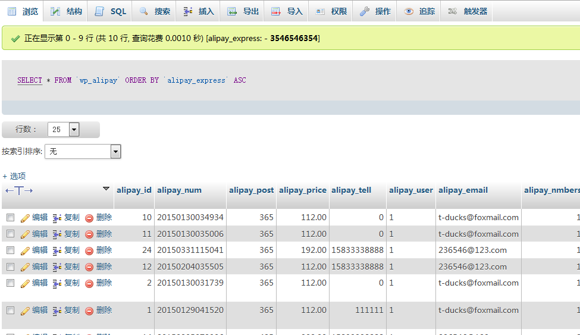This screenshot has width=580, height=335.
Task: Open the 行数 row count dropdown
Action: click(x=64, y=129)
